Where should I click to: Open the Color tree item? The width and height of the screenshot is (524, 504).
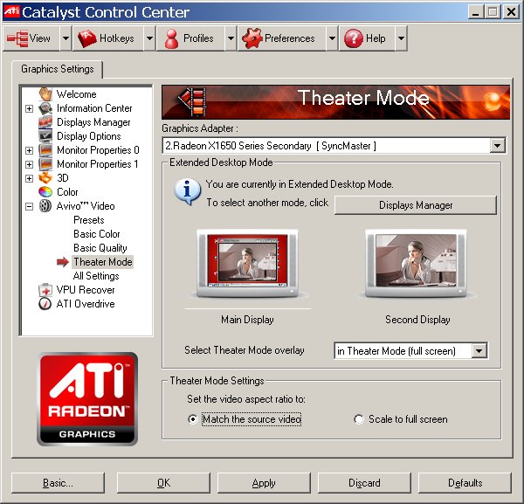tap(67, 192)
